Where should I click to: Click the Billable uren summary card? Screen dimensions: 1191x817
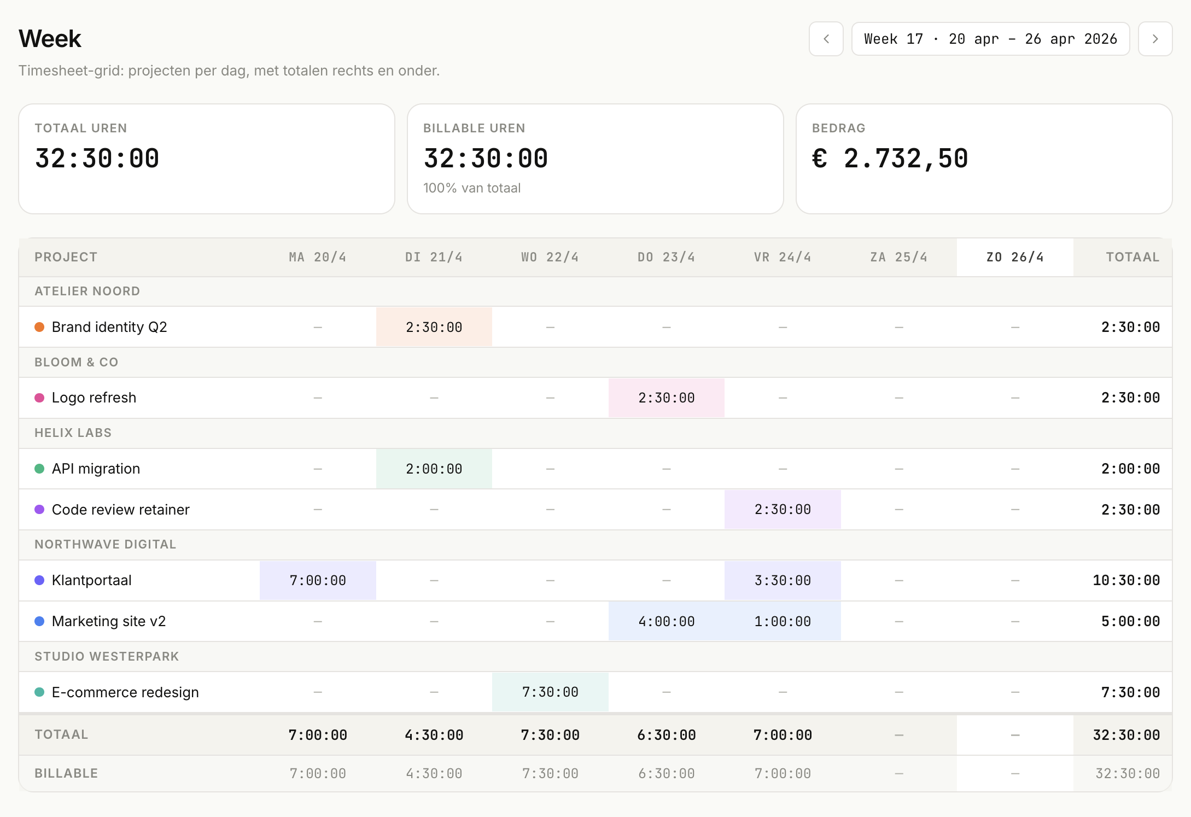595,159
